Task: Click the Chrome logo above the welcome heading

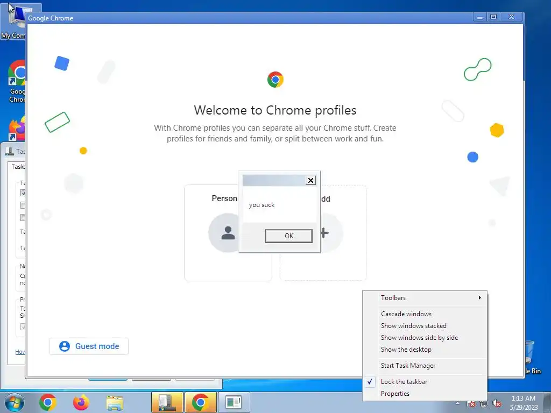Action: tap(275, 80)
